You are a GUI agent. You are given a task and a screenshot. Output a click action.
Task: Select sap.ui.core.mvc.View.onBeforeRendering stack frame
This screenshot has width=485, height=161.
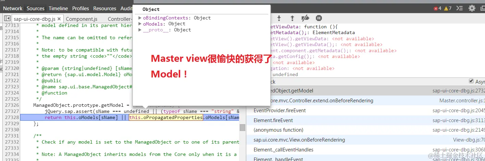365,140
